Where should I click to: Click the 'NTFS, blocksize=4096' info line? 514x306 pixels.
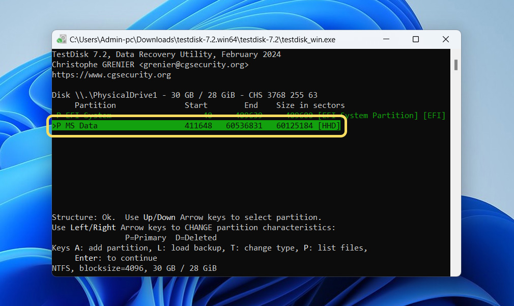click(x=134, y=268)
